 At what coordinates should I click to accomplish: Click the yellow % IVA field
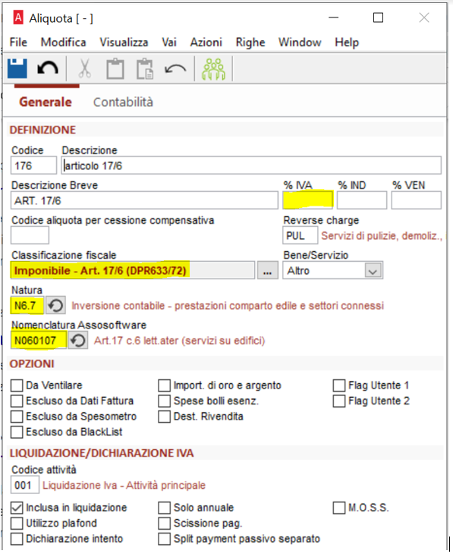(307, 200)
